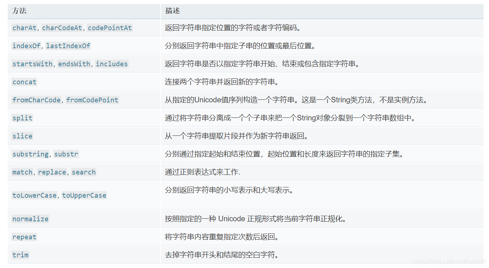The width and height of the screenshot is (489, 268).
Task: Click the description 去掉字符串开头和结尾的空白字符。
Action: [222, 255]
